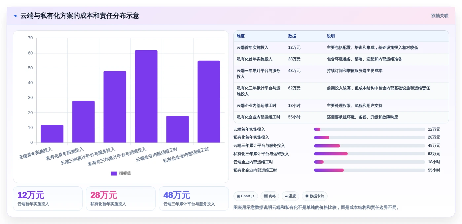
Task: Click progress label 云端企业内部运维工时
Action: [x=253, y=162]
